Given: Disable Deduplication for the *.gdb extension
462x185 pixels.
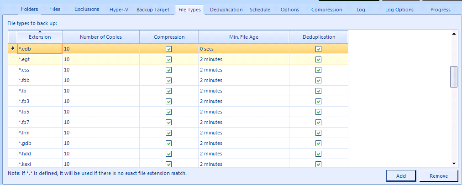Looking at the screenshot, I should point(319,143).
